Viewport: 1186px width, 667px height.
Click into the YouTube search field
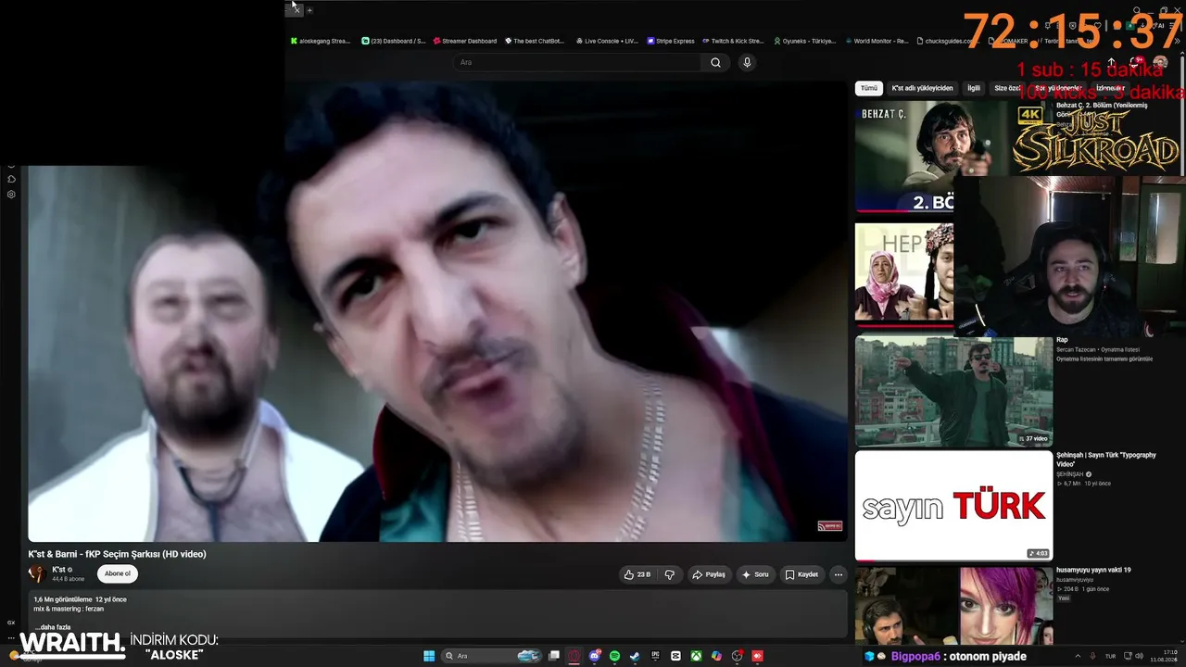[577, 62]
